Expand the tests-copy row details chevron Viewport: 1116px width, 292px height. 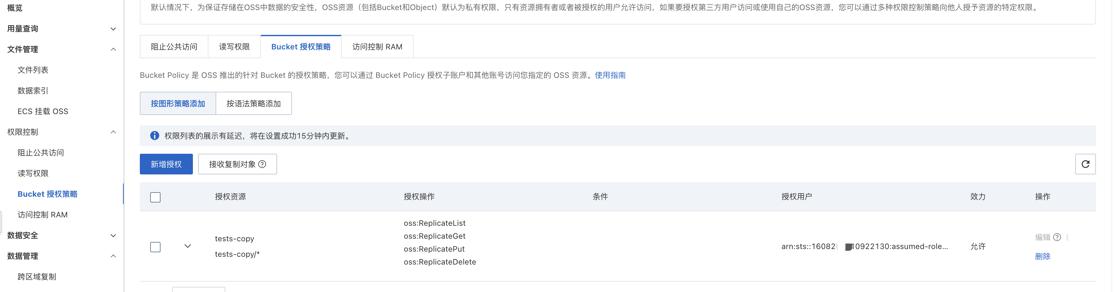point(188,246)
